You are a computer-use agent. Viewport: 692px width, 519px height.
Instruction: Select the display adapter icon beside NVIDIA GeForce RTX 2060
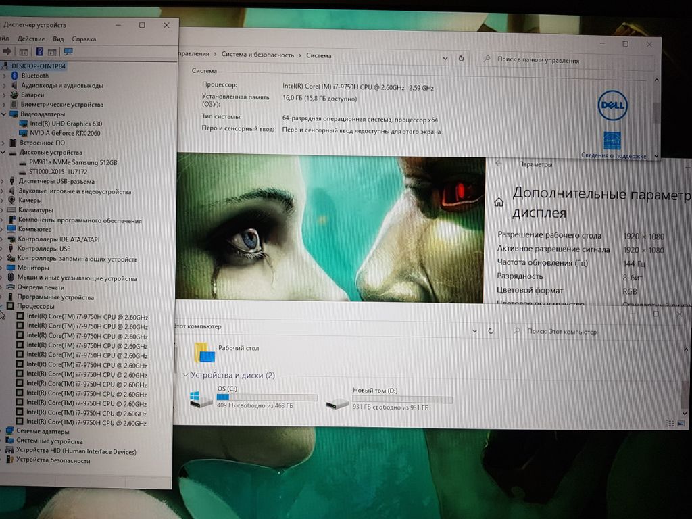(24, 133)
